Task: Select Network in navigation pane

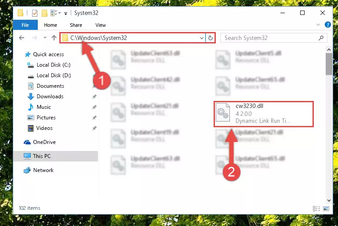Action: (x=43, y=170)
